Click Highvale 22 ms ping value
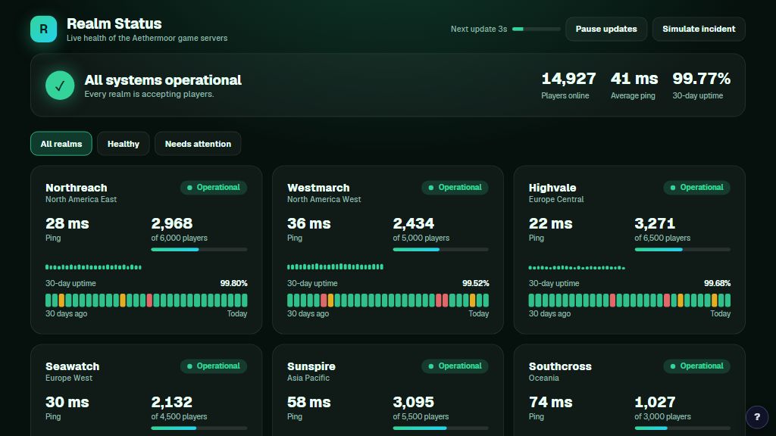 coord(550,223)
